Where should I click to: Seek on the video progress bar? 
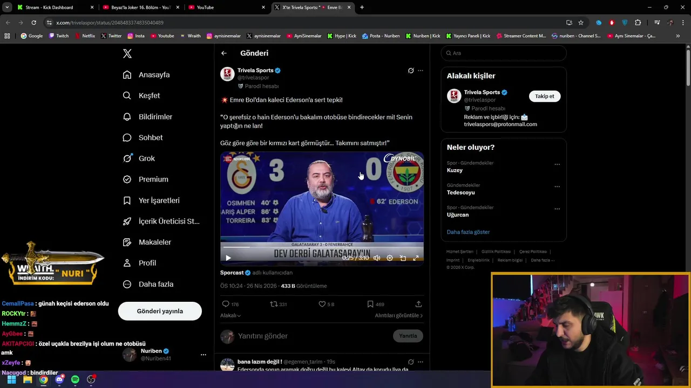tap(322, 247)
